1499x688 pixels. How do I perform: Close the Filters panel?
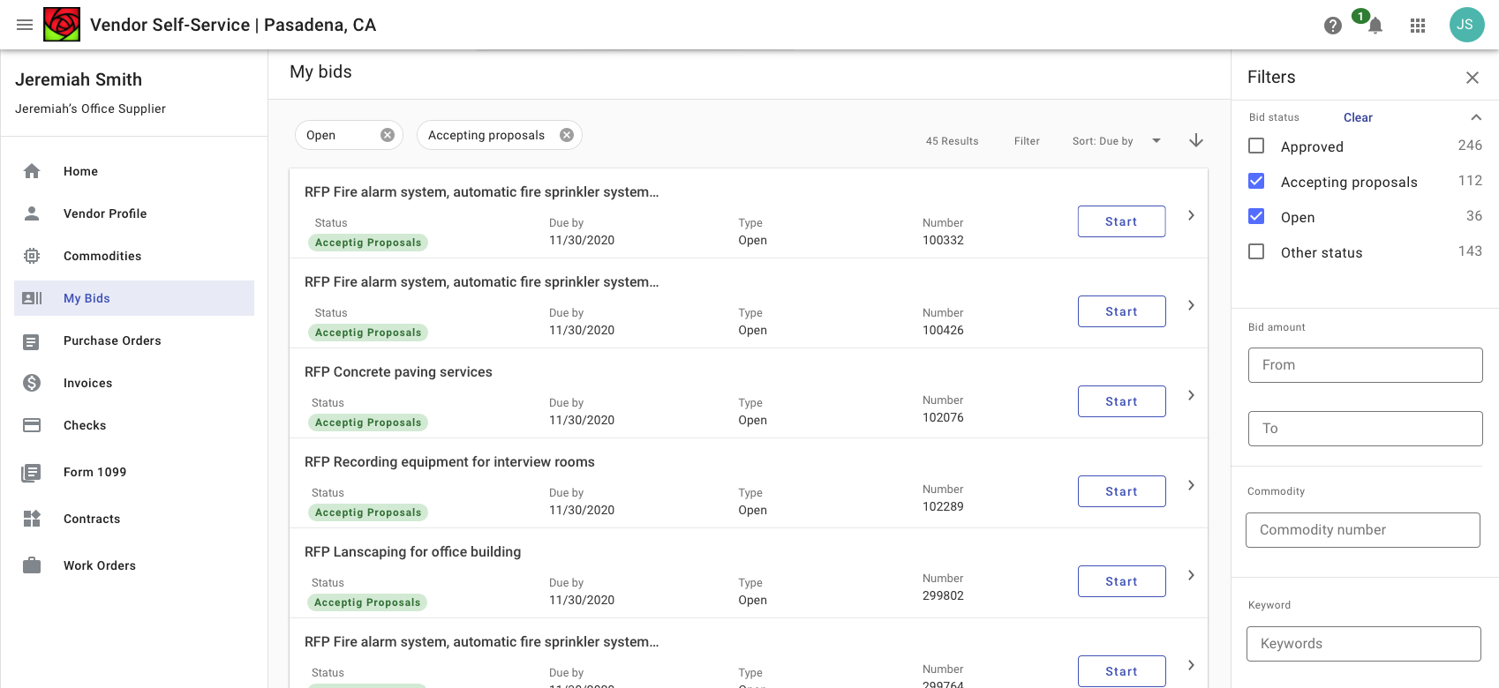click(1473, 78)
